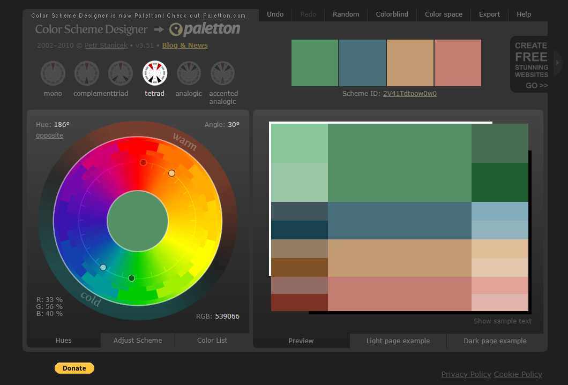Click the yellow Donate button
568x385 pixels.
point(74,368)
